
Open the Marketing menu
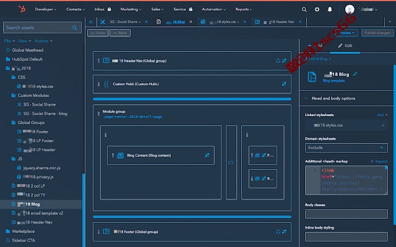(131, 9)
